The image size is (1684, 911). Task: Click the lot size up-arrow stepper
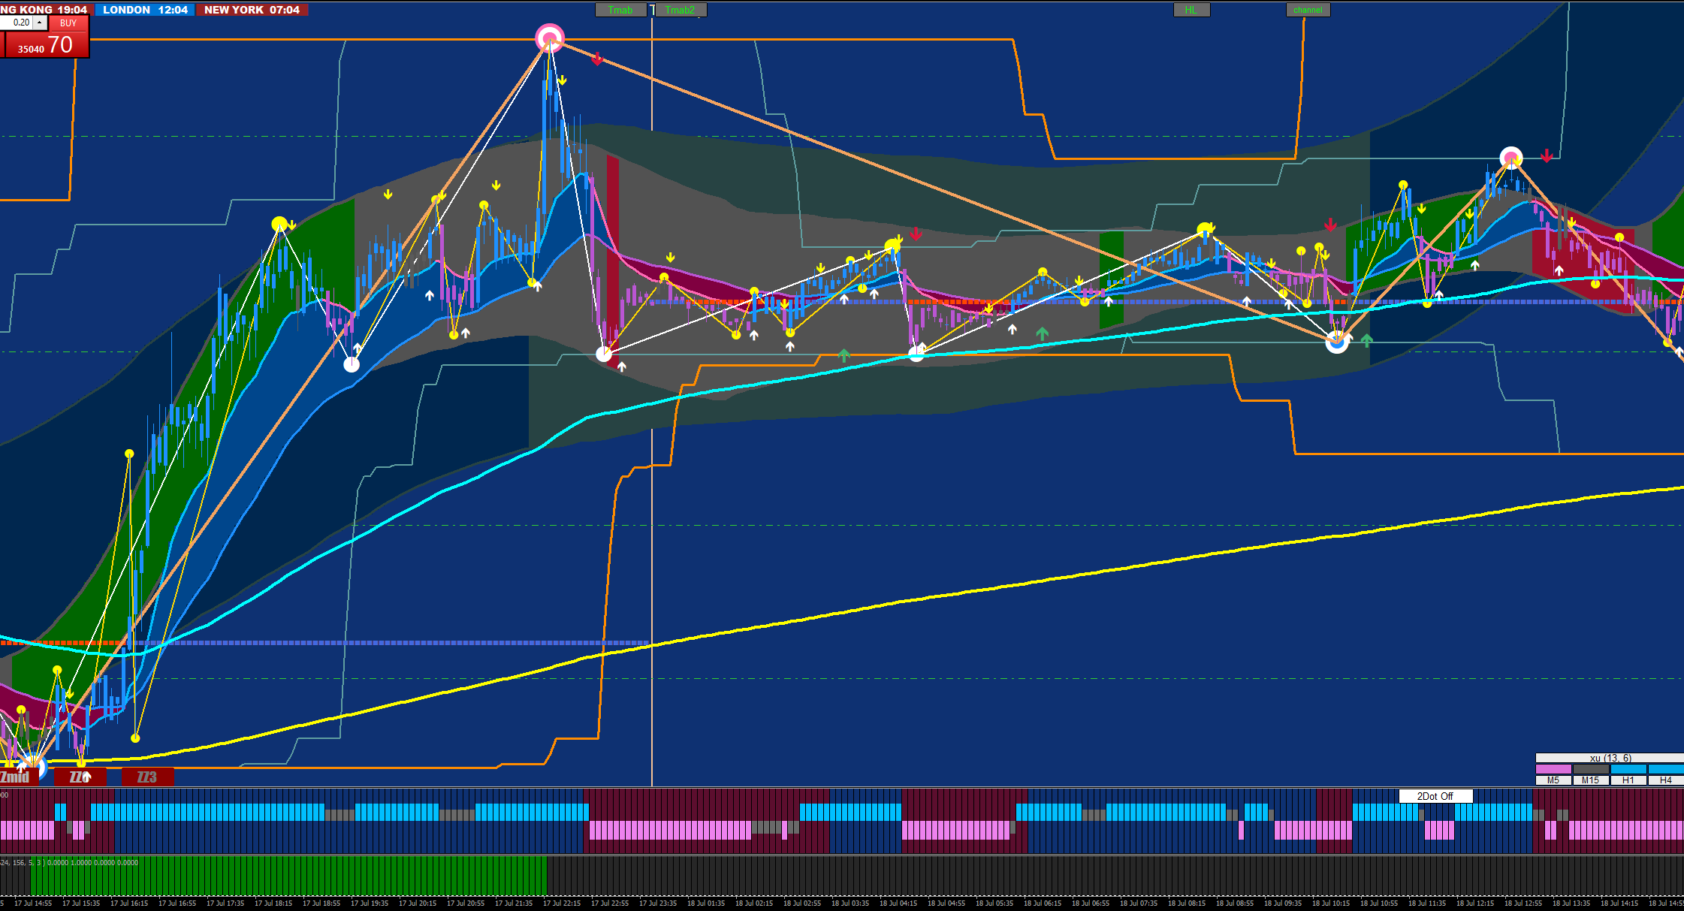click(39, 23)
